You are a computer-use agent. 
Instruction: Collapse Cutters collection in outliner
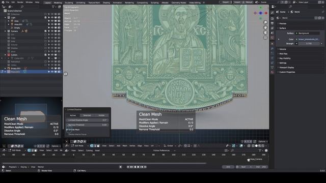(5, 55)
